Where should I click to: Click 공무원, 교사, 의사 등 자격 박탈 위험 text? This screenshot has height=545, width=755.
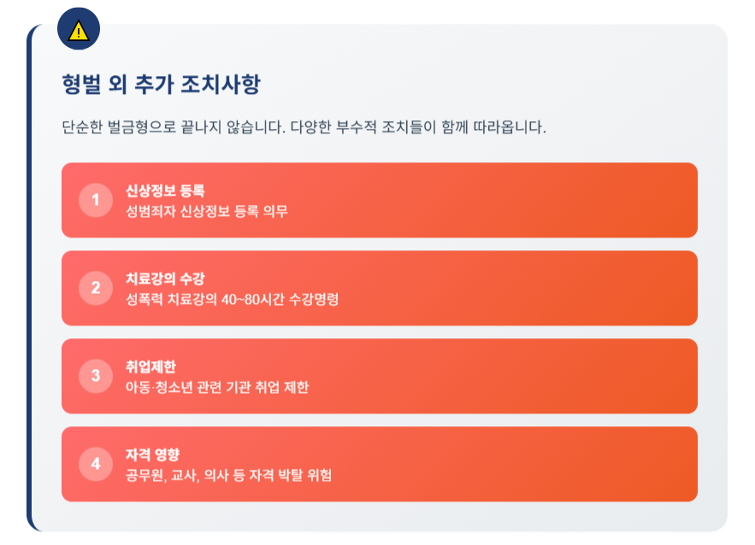tap(228, 475)
